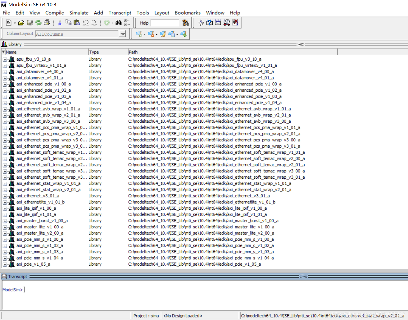Click the Compile toolbar icon with arrows
This screenshot has width=408, height=320.
[201, 23]
